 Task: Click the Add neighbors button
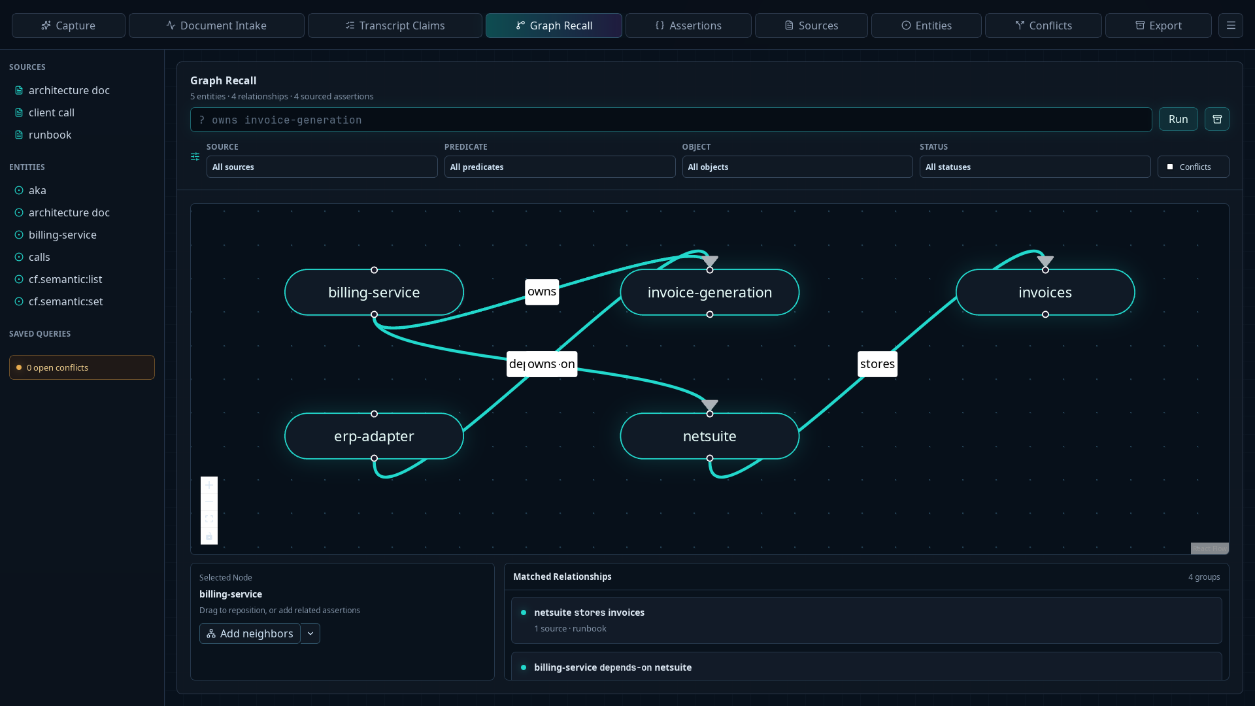point(250,633)
